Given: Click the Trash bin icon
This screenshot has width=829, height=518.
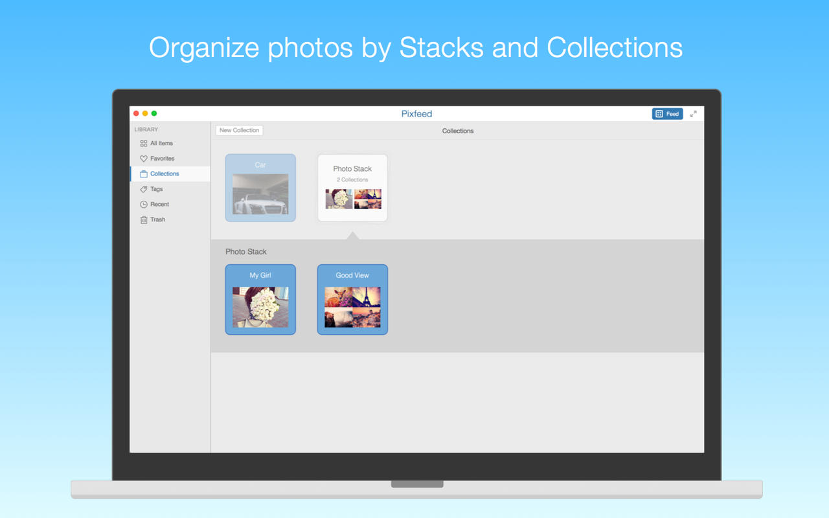Looking at the screenshot, I should (144, 220).
